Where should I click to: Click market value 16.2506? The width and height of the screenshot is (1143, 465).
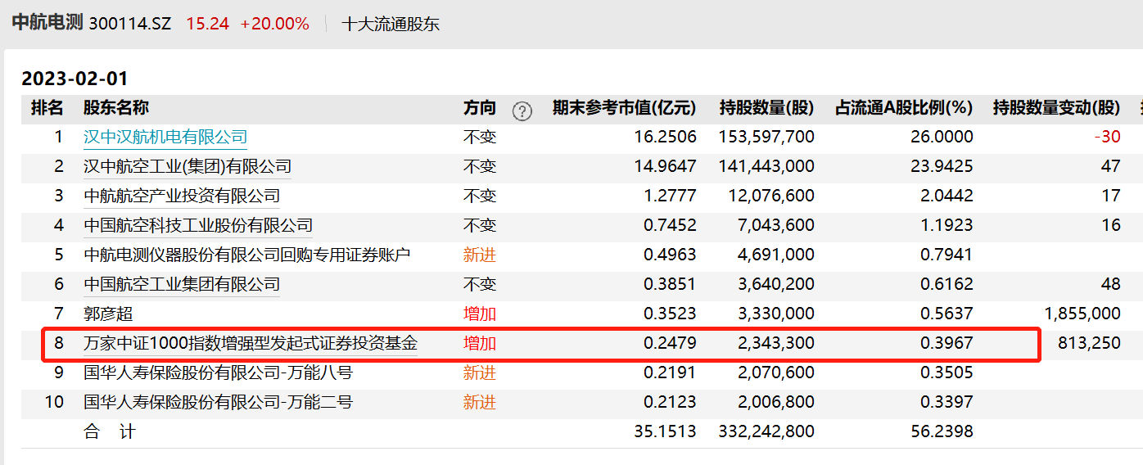tap(665, 137)
